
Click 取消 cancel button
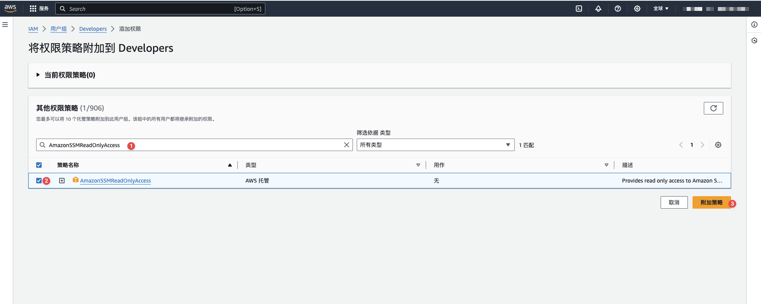point(674,202)
